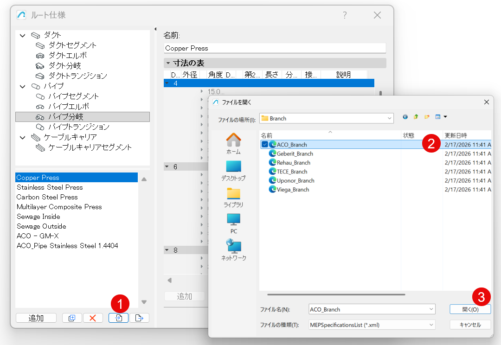Select the Uponor_Branch file
Image resolution: width=501 pixels, height=345 pixels.
[x=295, y=180]
